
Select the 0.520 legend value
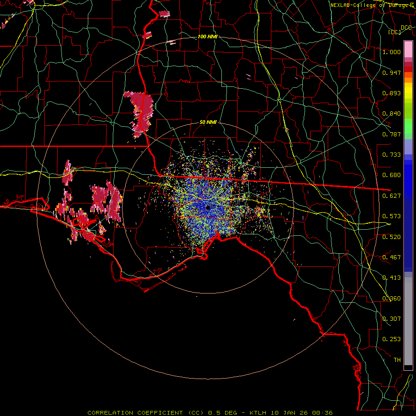click(x=392, y=237)
